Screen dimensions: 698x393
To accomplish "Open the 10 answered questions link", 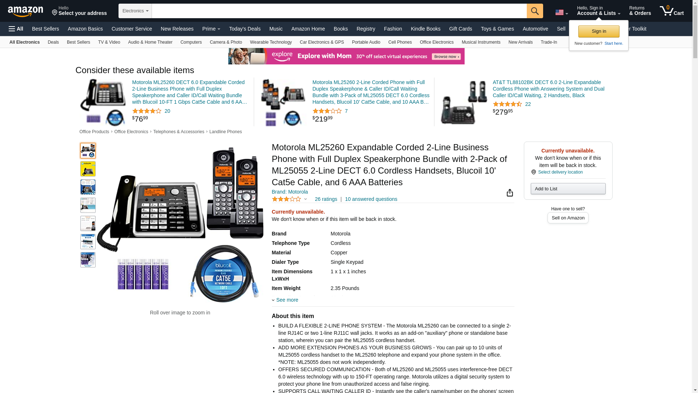I will click(x=371, y=199).
